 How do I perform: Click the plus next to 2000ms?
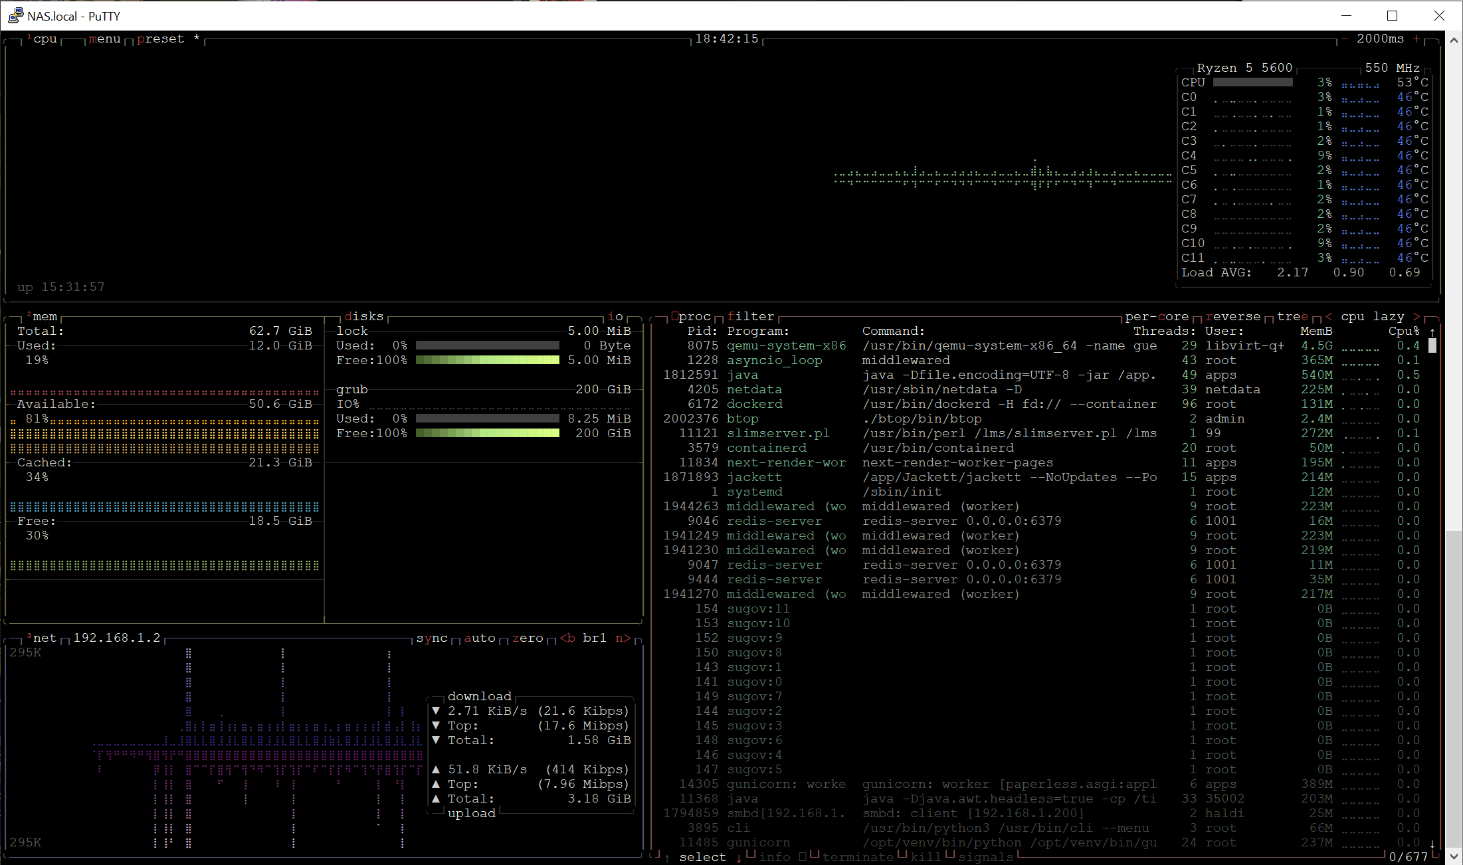pos(1416,39)
